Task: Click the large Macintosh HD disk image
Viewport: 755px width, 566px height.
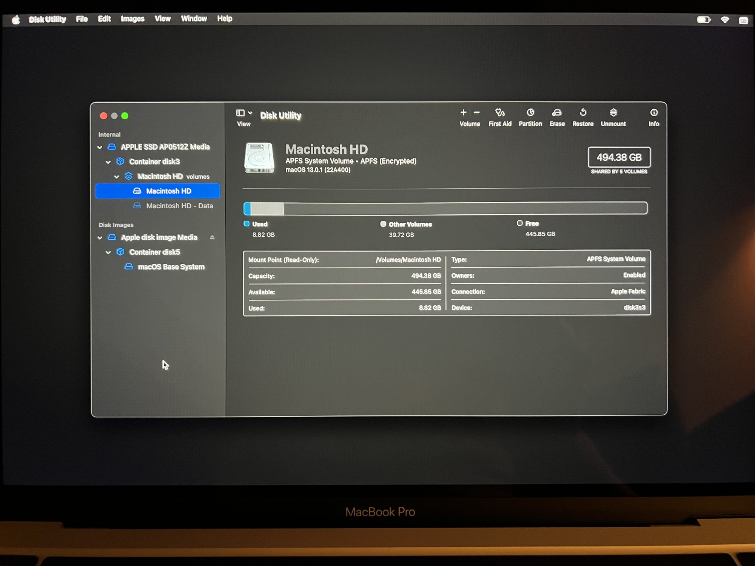Action: tap(259, 158)
